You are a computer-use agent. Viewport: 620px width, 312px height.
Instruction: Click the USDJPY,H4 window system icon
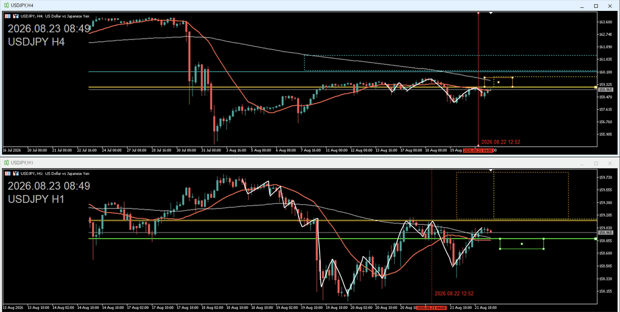[x=7, y=5]
